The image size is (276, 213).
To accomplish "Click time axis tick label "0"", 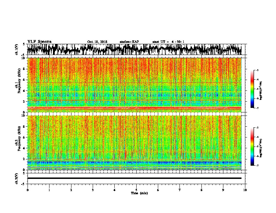I will (28, 190).
